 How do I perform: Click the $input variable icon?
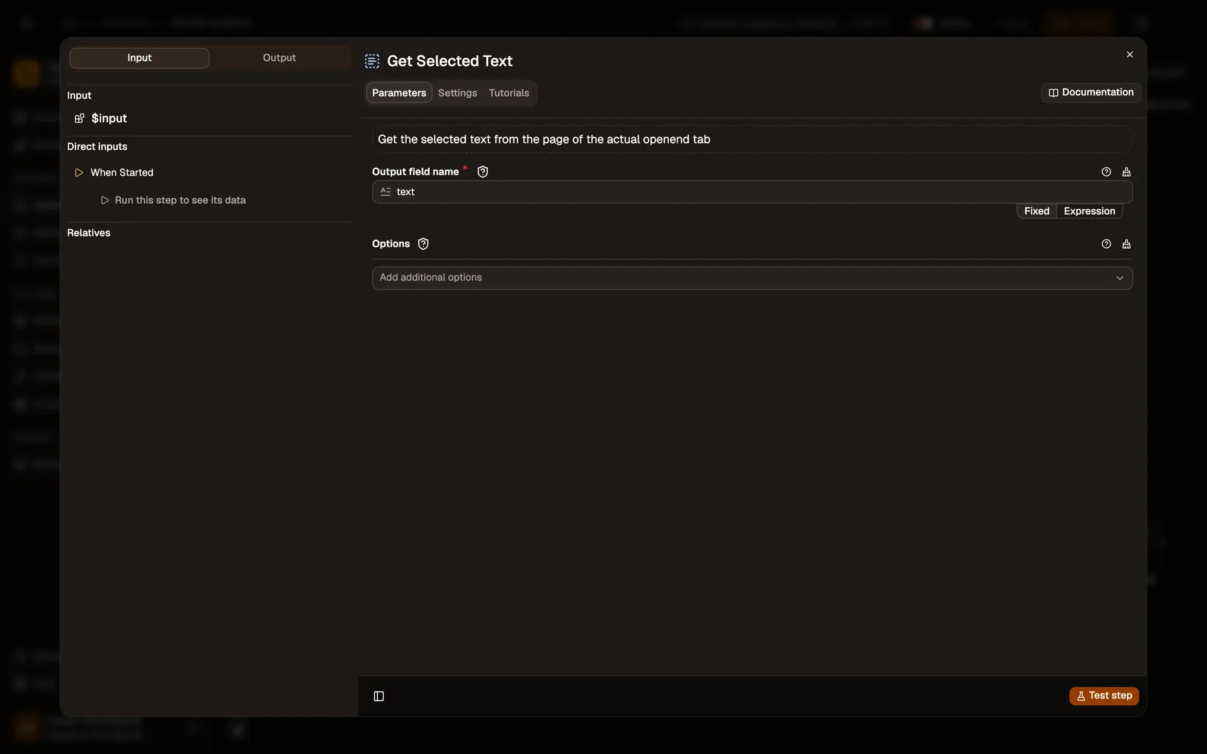(x=79, y=118)
